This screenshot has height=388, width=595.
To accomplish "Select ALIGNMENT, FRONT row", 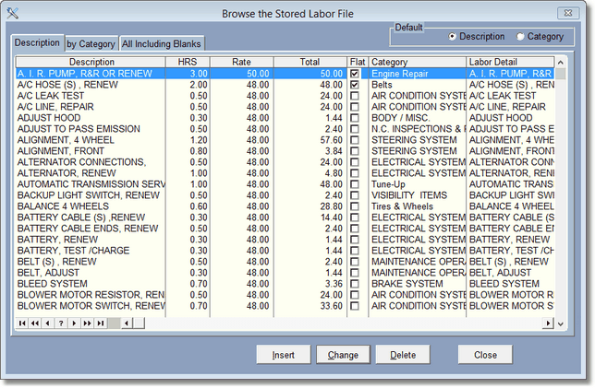I will [x=285, y=151].
